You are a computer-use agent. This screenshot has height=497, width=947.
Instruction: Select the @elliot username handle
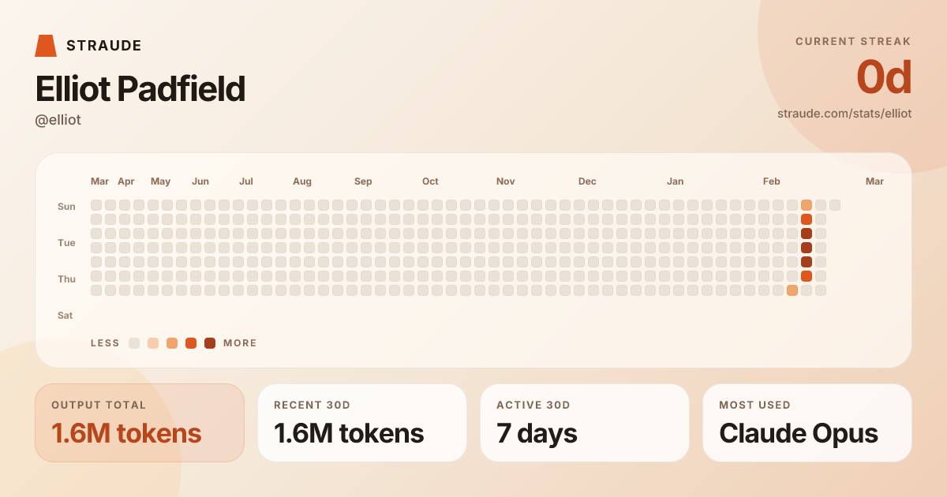click(x=58, y=120)
